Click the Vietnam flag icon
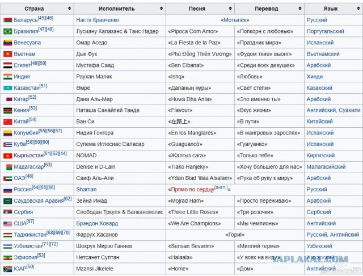This screenshot has width=363, height=276. pyautogui.click(x=7, y=54)
